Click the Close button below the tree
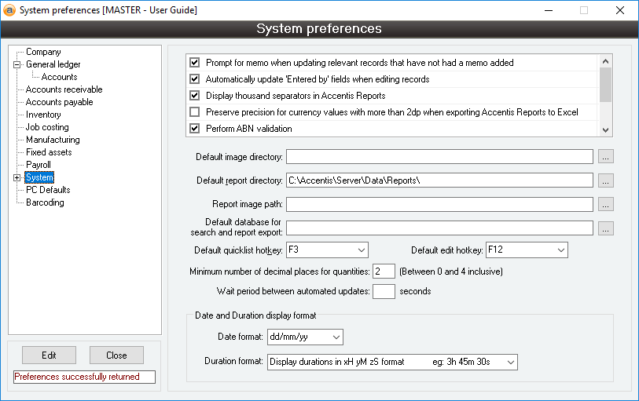 click(116, 355)
